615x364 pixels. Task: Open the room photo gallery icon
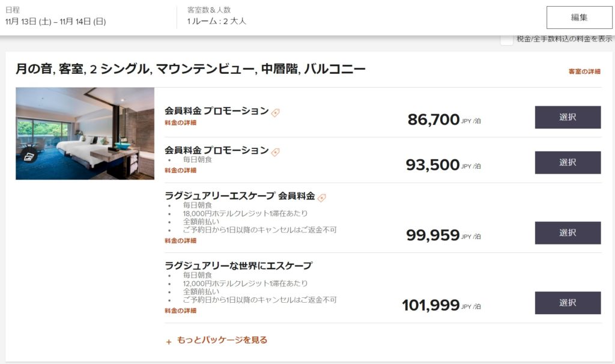tap(29, 156)
